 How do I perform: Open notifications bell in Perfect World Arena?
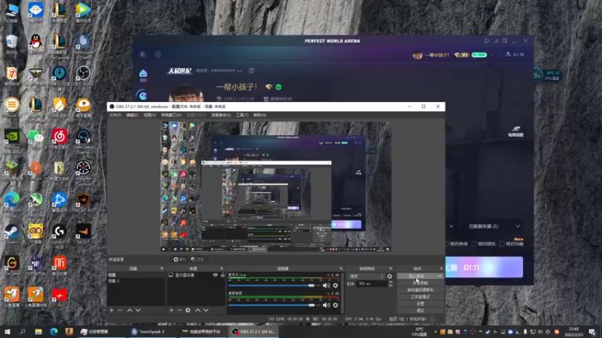[486, 41]
